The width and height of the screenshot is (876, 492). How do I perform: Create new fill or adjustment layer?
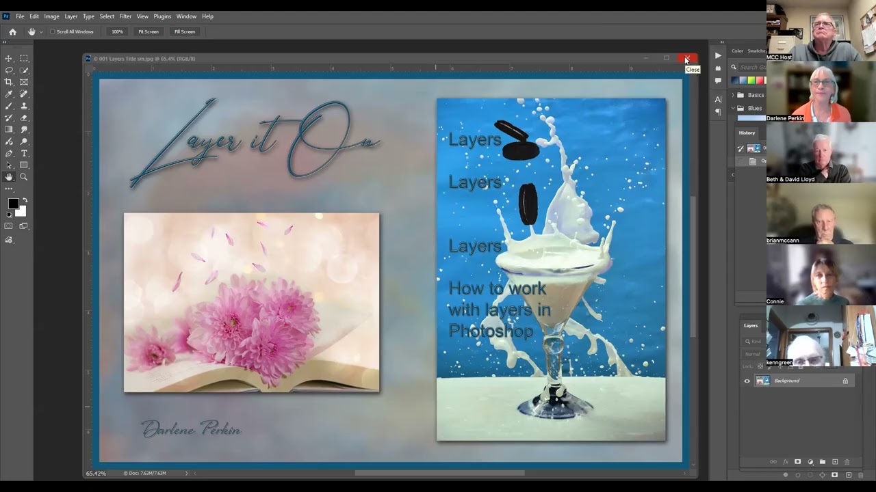[x=810, y=462]
